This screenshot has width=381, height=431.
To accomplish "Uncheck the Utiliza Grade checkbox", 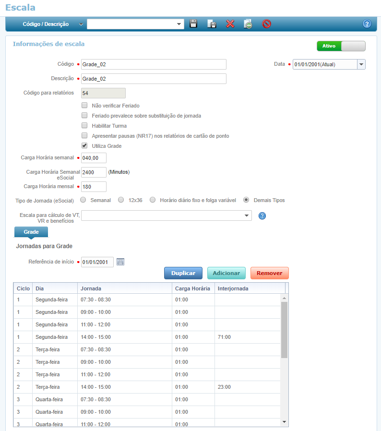I will point(84,146).
